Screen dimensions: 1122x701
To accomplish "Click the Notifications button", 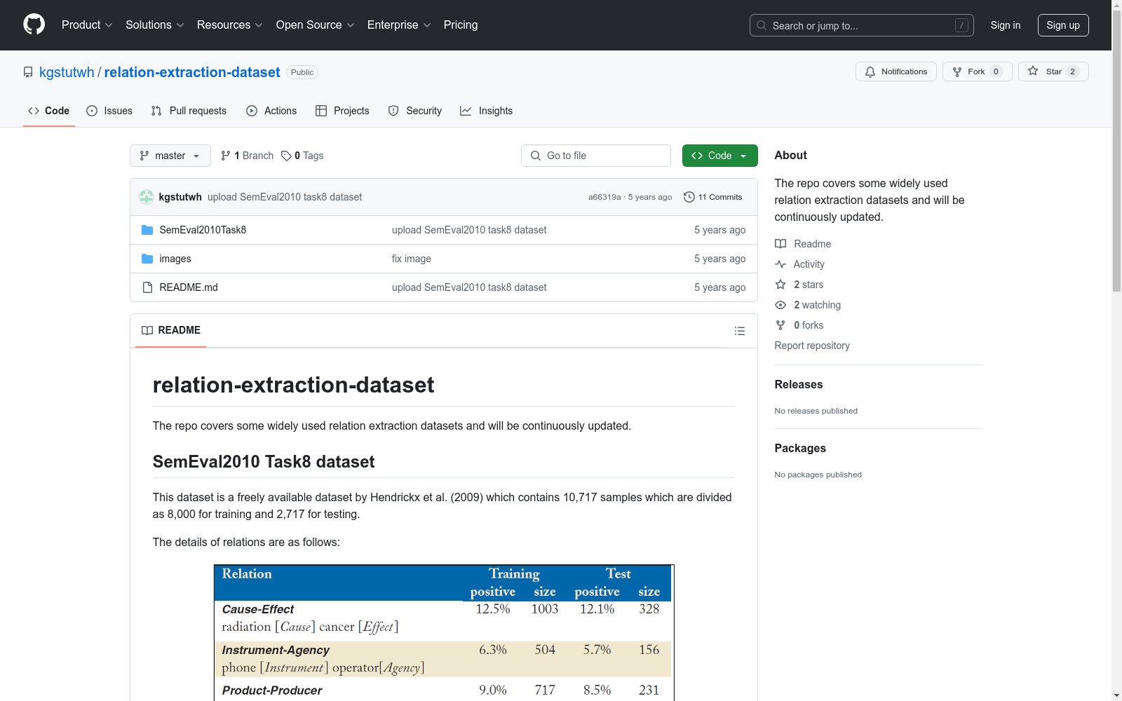I will 896,72.
